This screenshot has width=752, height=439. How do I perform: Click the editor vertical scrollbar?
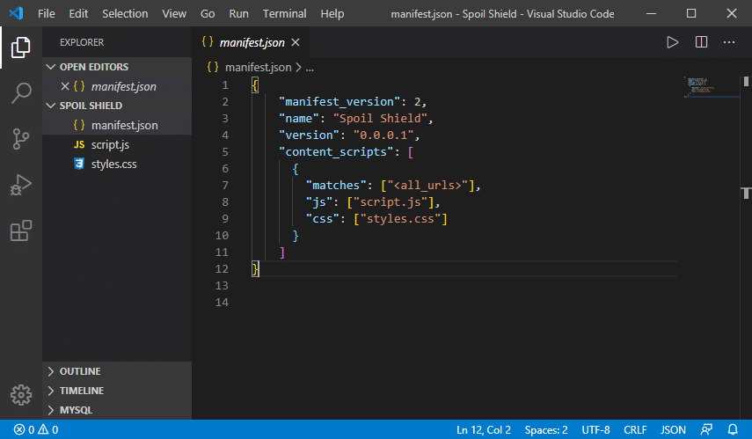[746, 247]
